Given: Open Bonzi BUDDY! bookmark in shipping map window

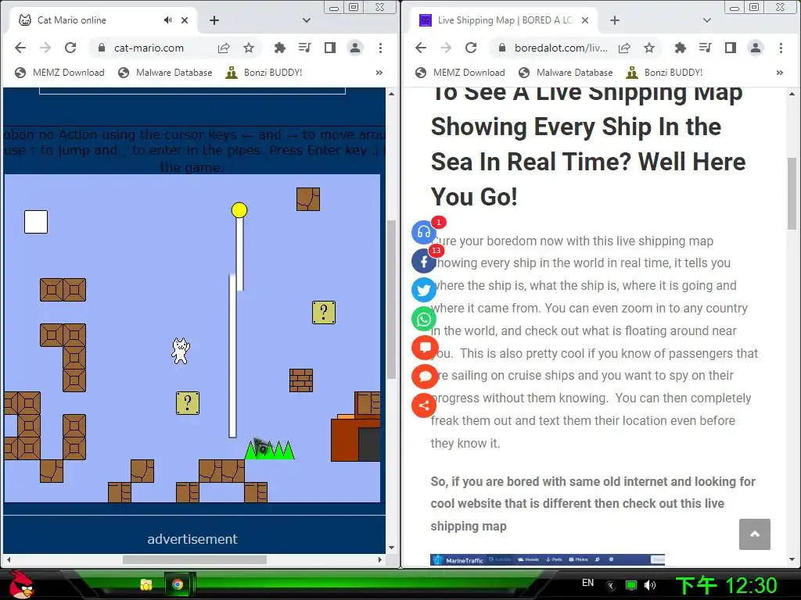Looking at the screenshot, I should [x=665, y=73].
